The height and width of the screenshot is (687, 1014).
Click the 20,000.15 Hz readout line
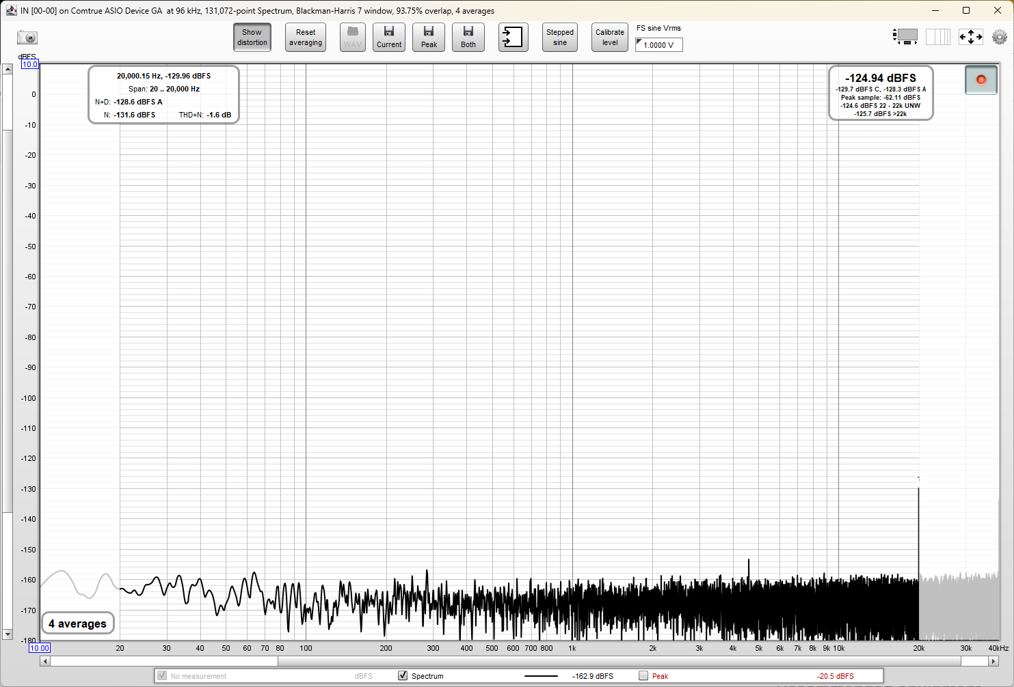click(164, 76)
